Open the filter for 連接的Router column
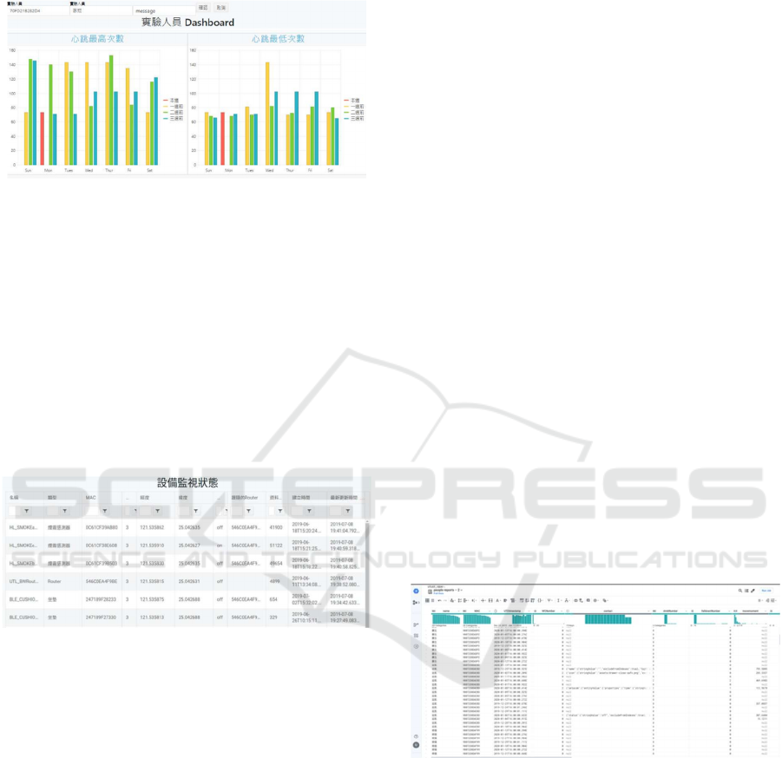The image size is (782, 758). point(247,511)
